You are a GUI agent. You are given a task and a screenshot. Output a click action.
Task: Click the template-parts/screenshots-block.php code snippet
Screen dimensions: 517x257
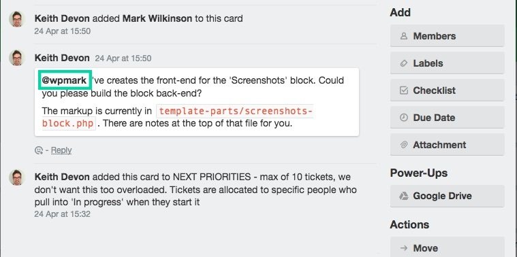(177, 118)
